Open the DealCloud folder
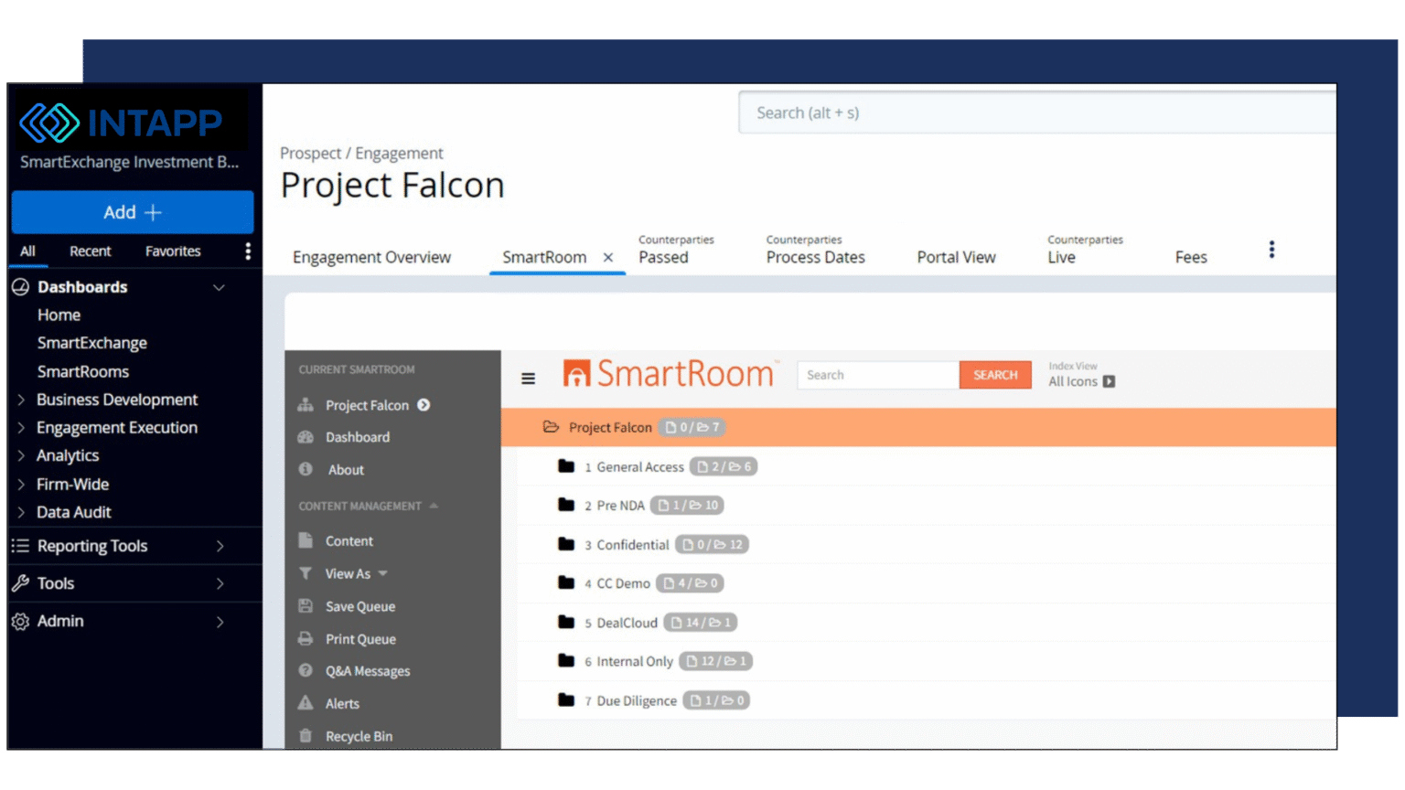The height and width of the screenshot is (790, 1405). [x=627, y=623]
